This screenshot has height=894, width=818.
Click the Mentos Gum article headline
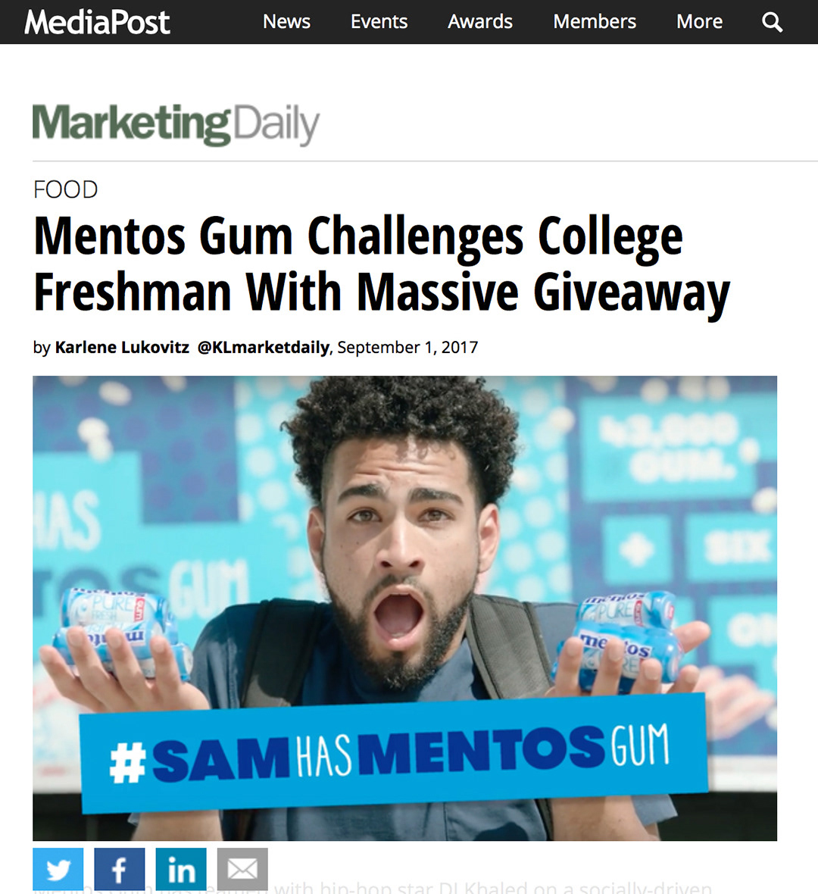coord(381,264)
